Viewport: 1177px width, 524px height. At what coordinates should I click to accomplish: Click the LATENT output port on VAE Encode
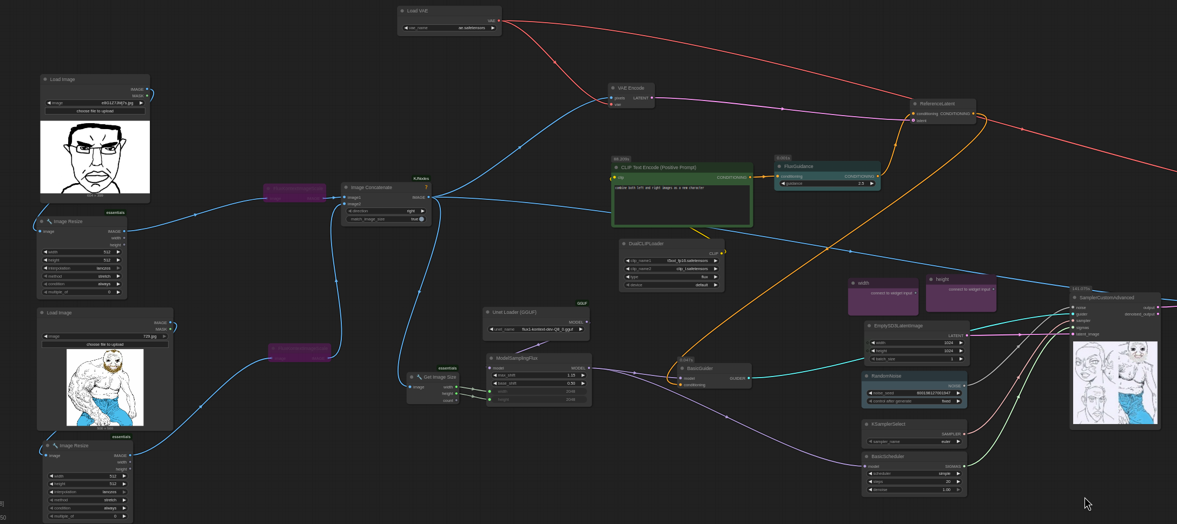(652, 98)
